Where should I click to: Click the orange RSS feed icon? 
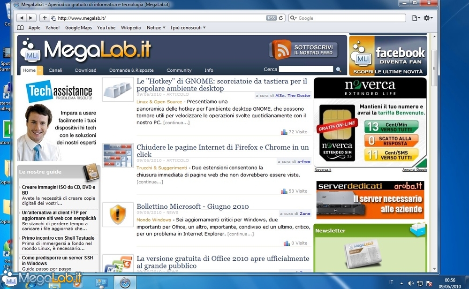pyautogui.click(x=281, y=50)
